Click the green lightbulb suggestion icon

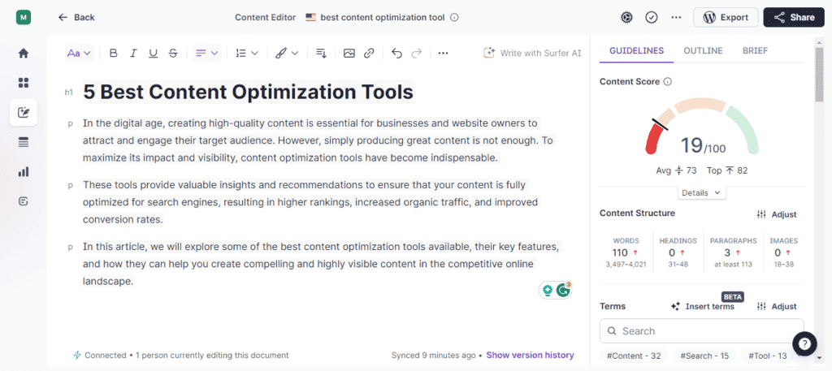pos(548,290)
